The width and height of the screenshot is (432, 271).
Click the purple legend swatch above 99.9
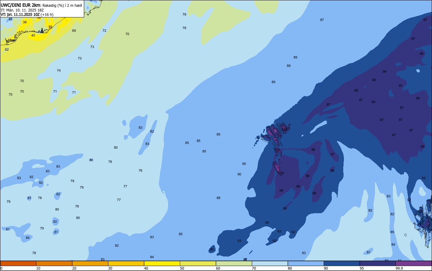(413, 263)
